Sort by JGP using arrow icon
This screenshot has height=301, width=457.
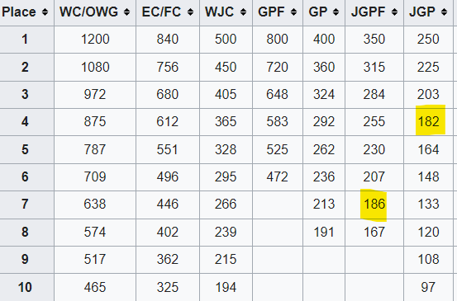[x=444, y=12]
